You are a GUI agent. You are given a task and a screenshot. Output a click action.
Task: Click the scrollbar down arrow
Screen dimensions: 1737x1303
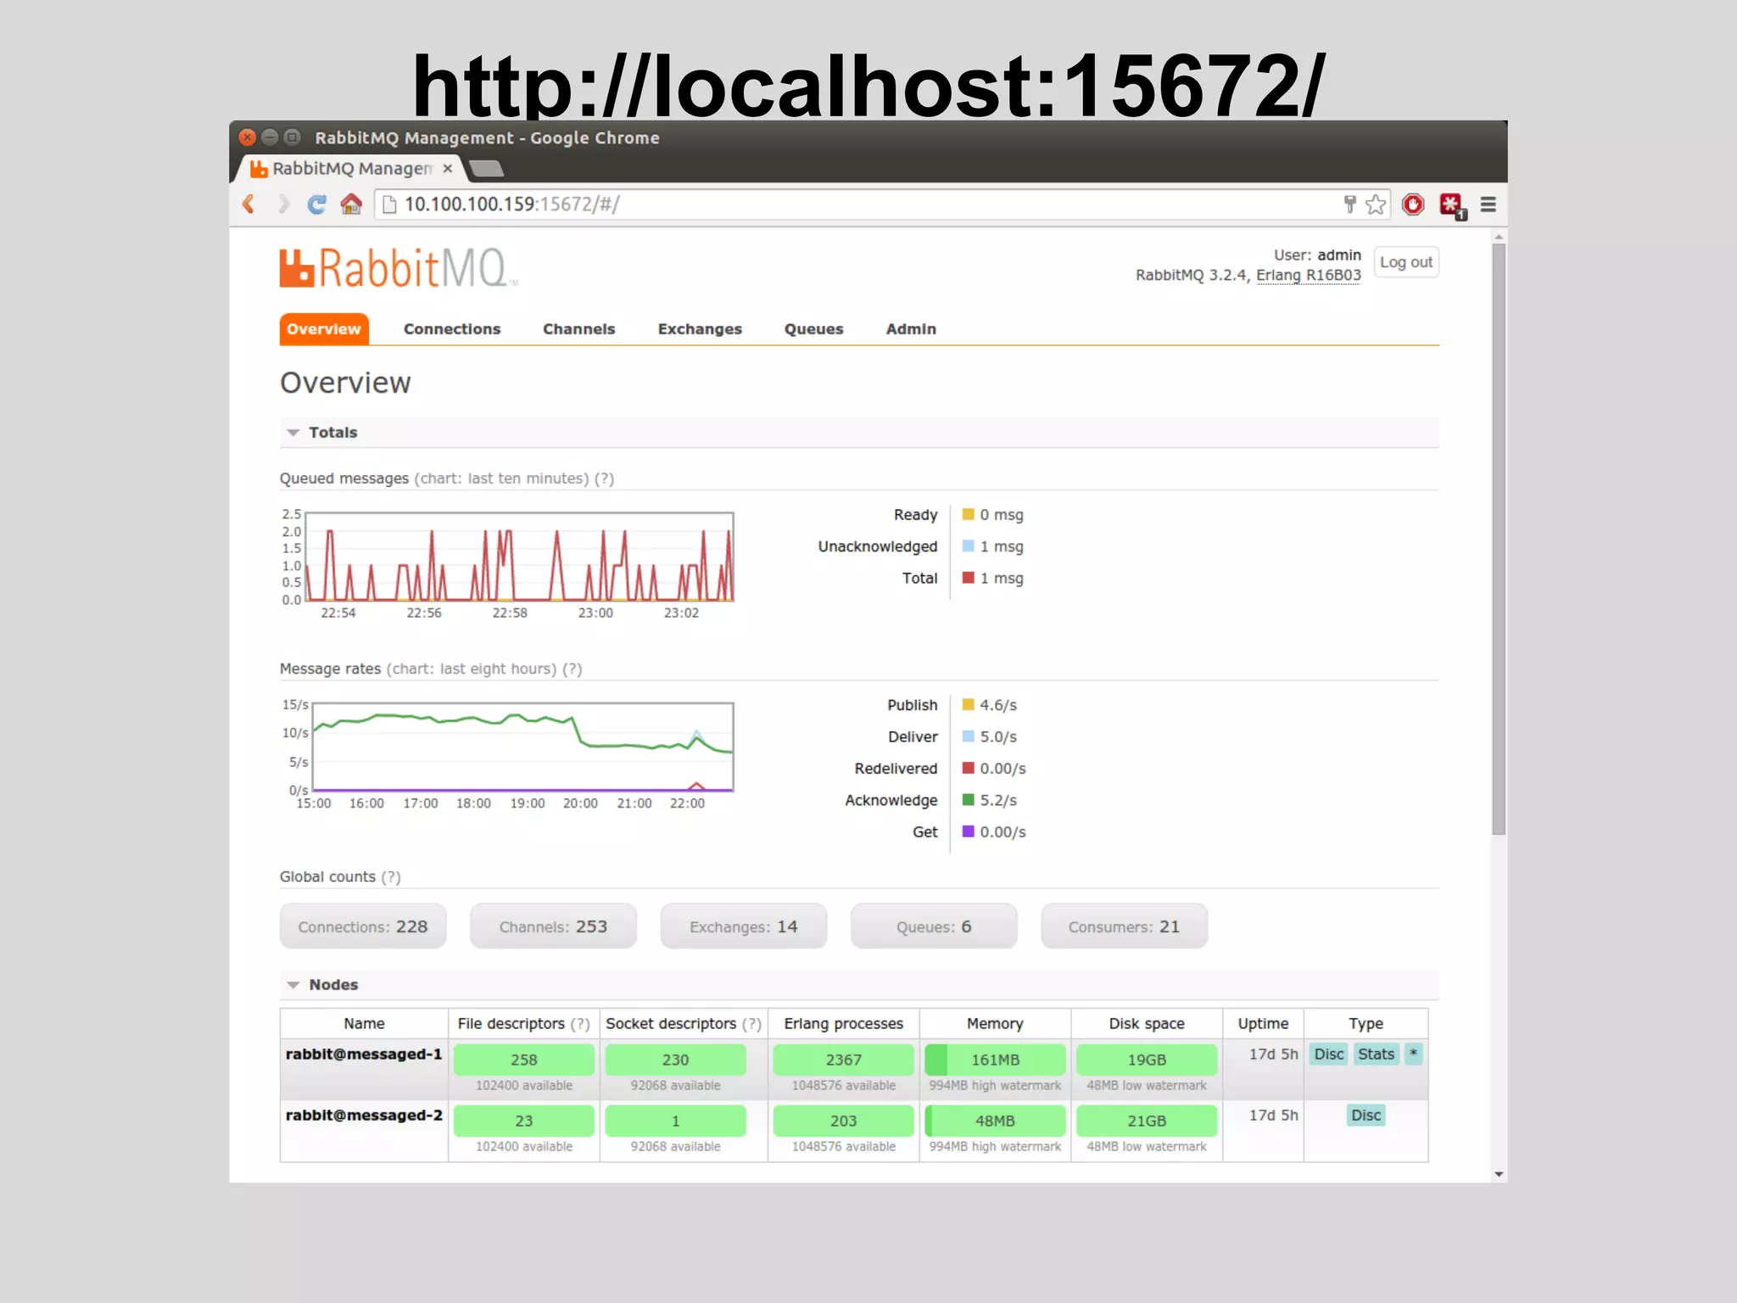pos(1499,1175)
